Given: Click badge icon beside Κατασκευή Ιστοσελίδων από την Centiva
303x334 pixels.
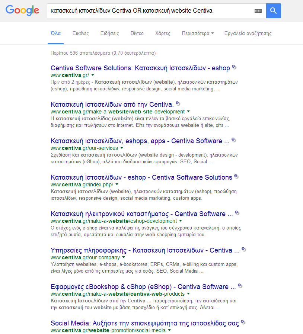Looking at the screenshot, I should tap(178, 103).
